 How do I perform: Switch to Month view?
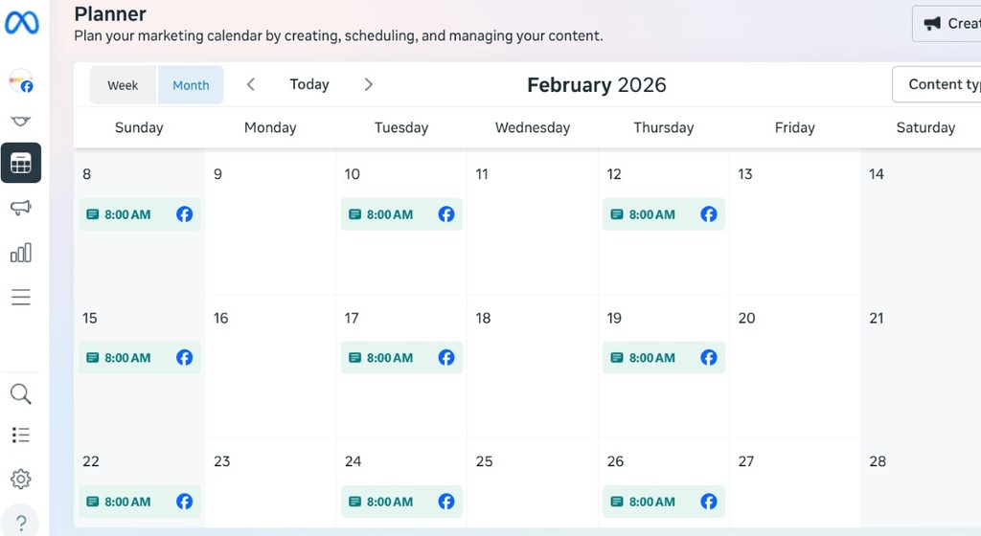191,85
